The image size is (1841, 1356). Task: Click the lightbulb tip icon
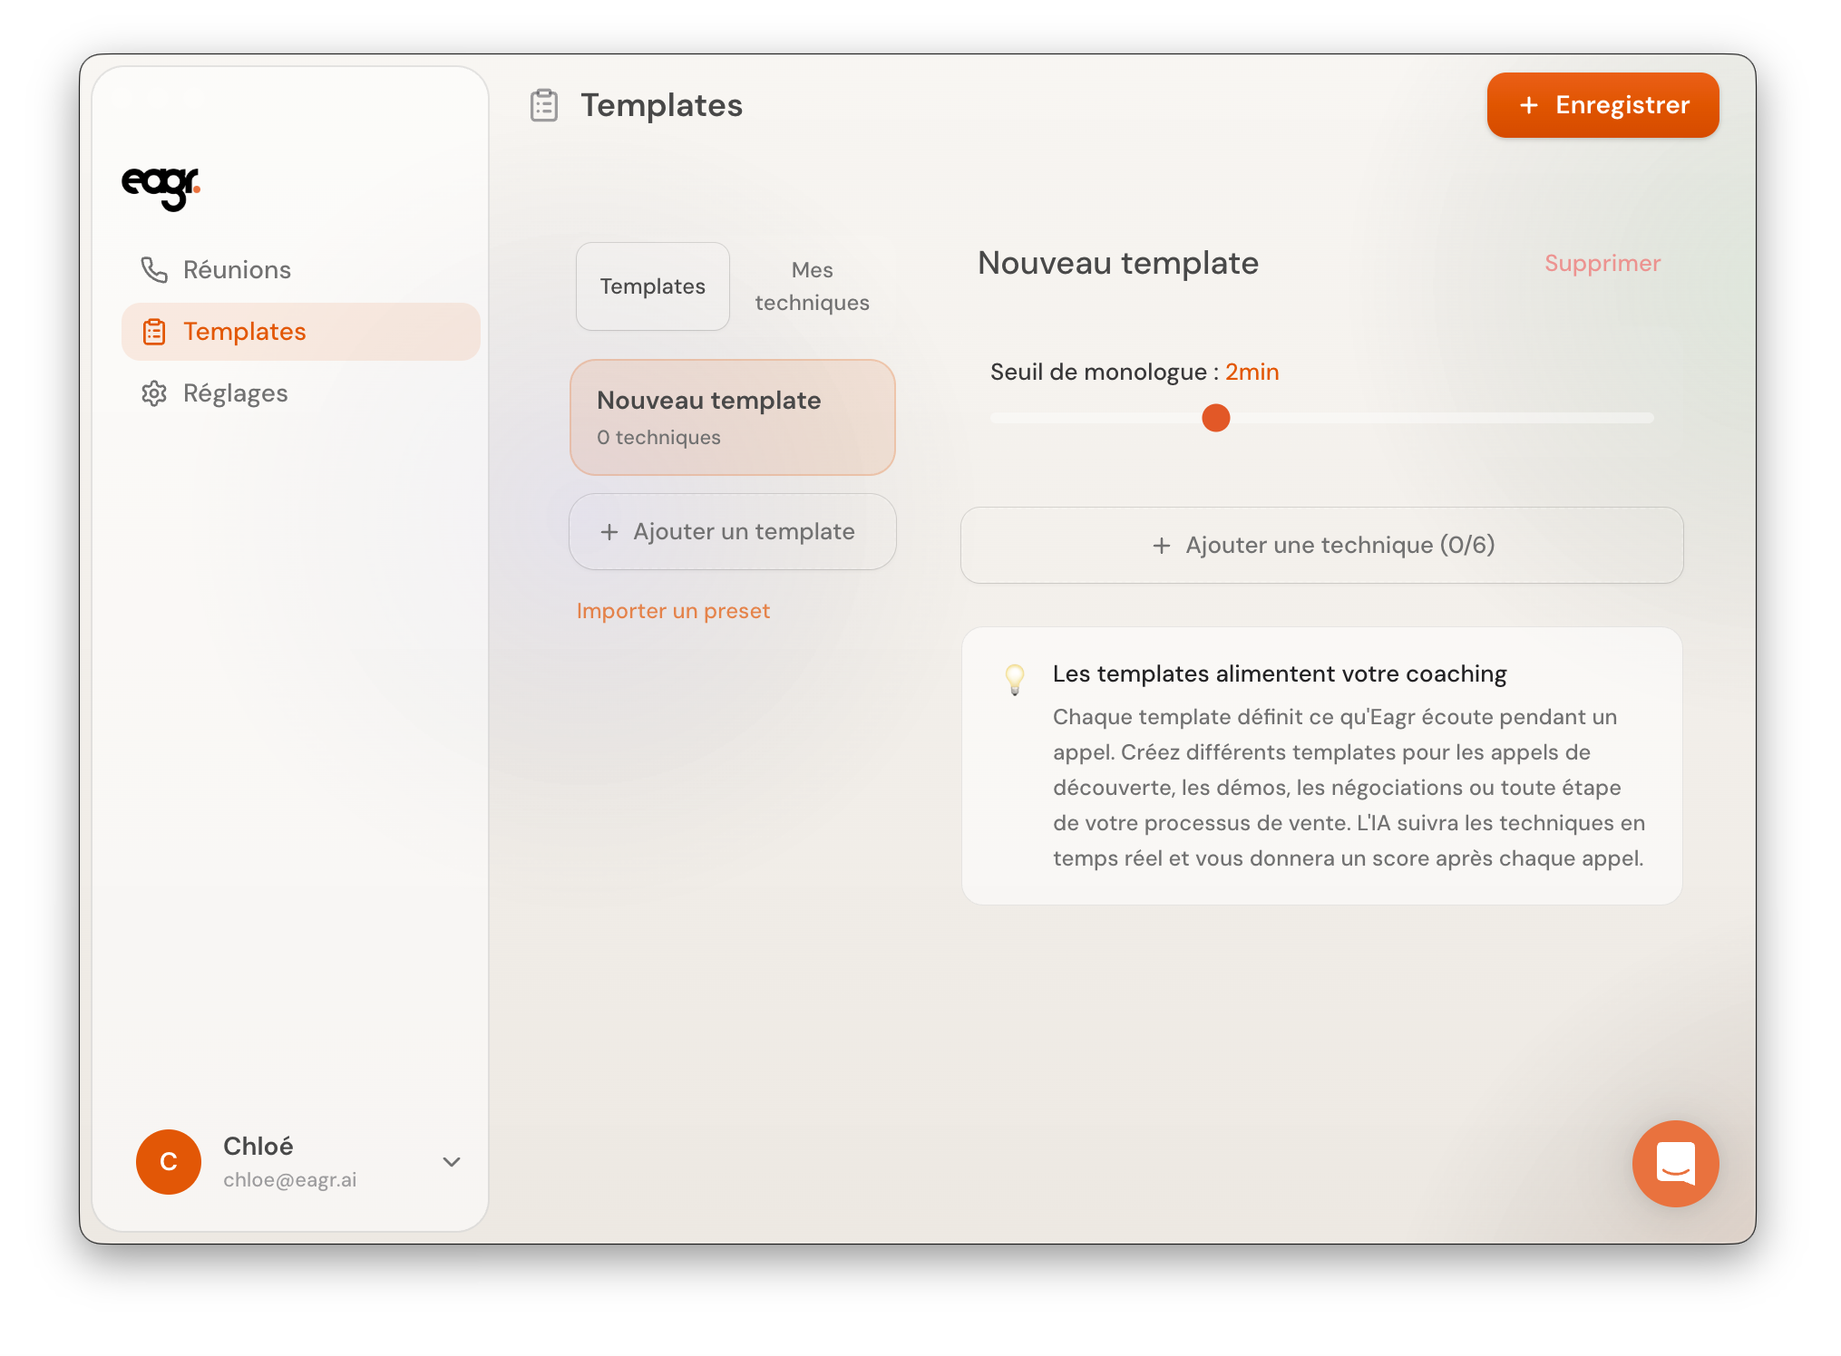[1015, 678]
